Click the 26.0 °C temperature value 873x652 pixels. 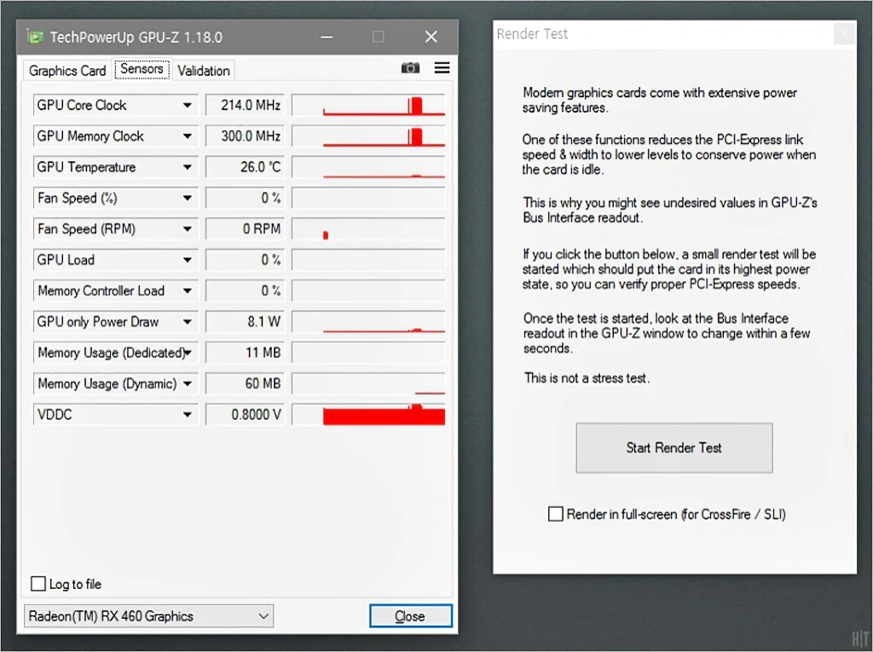245,167
